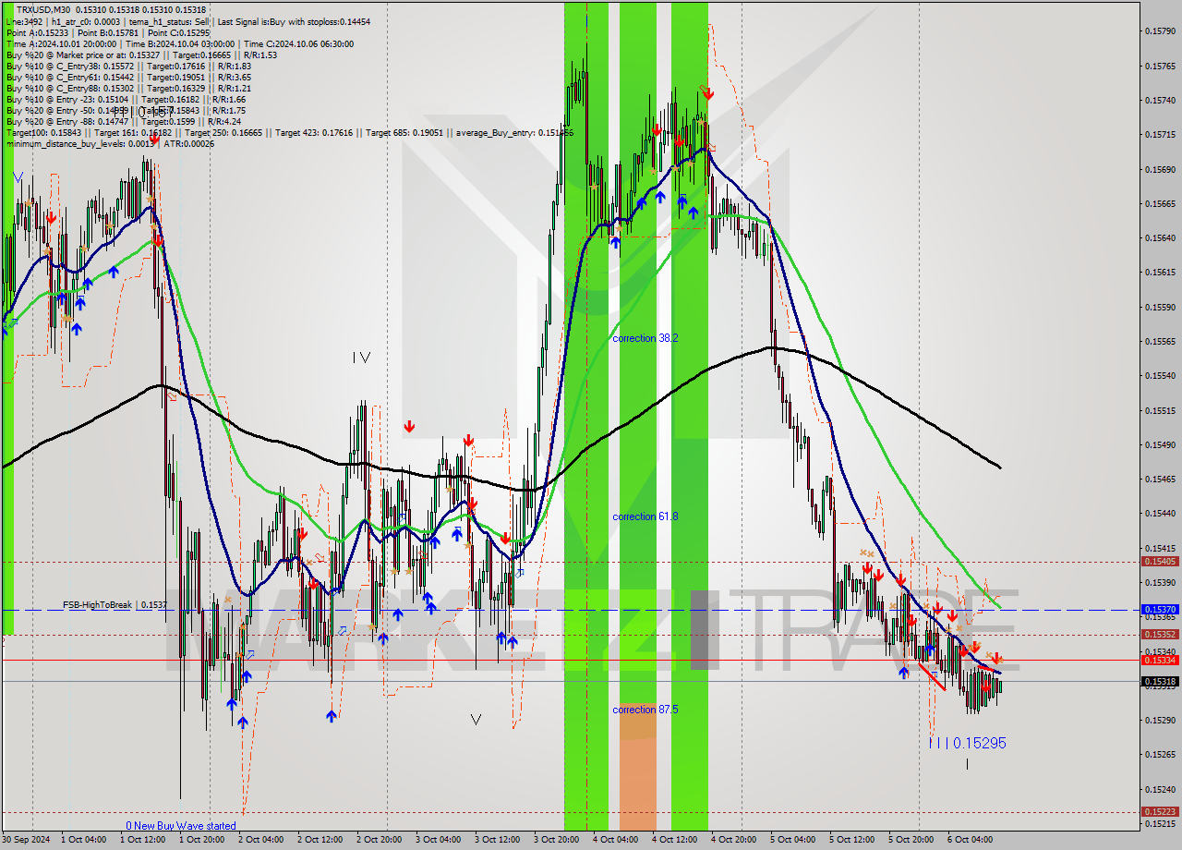This screenshot has height=850, width=1182.
Task: Click the 0.15352 price tag
Action: [x=1160, y=634]
